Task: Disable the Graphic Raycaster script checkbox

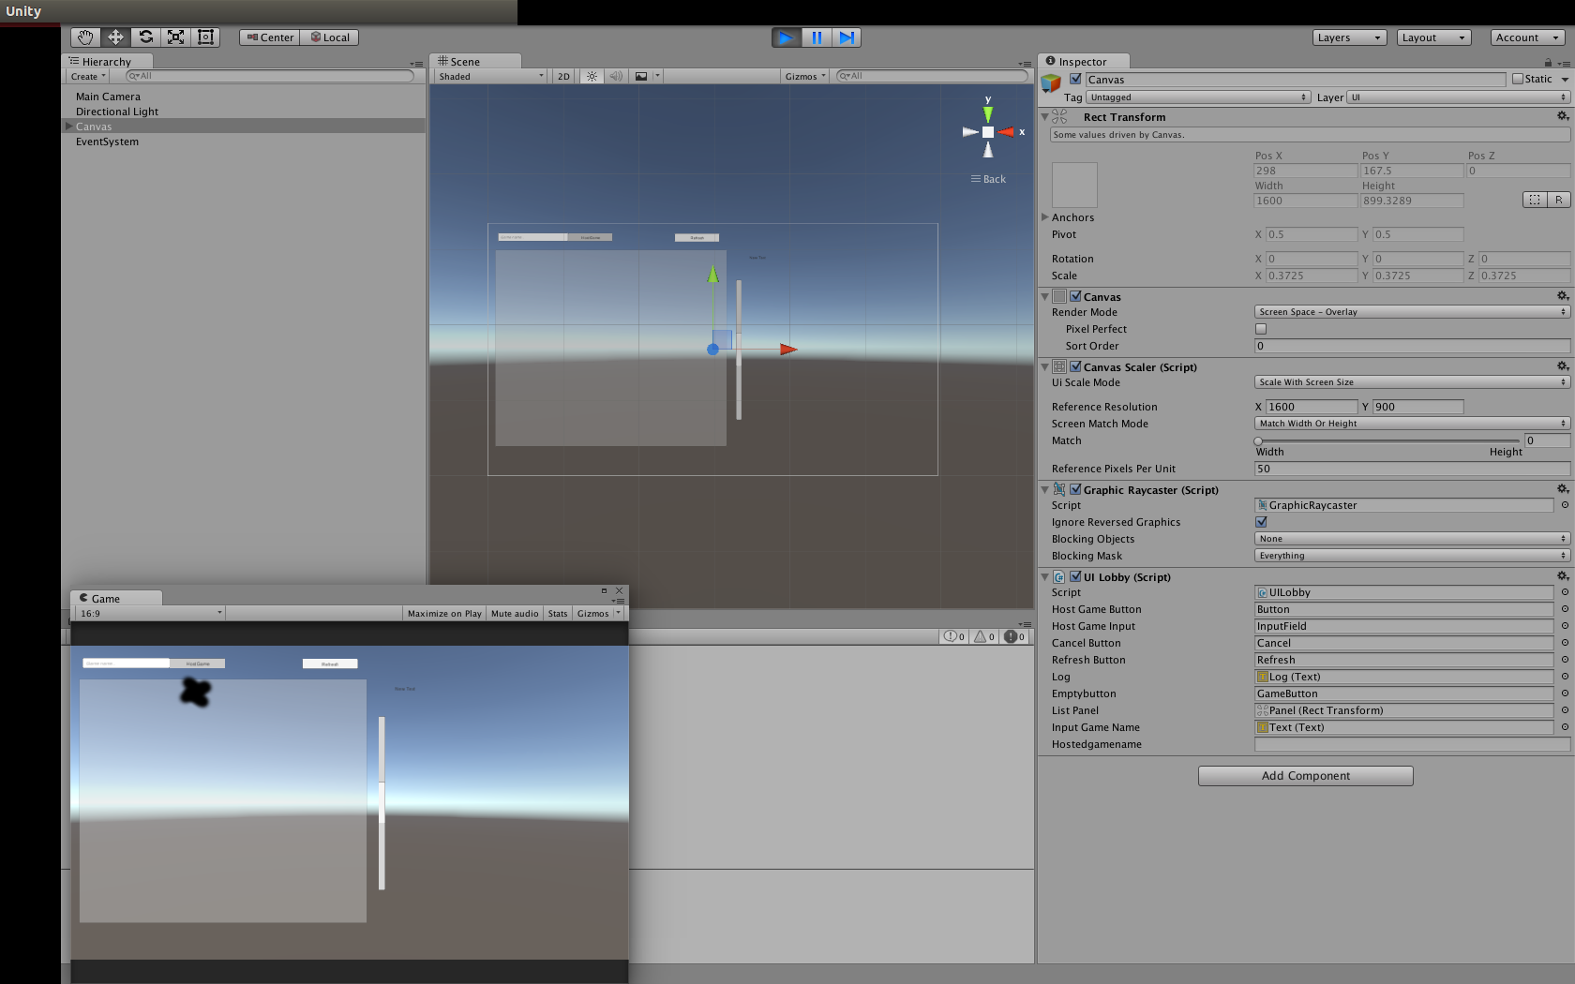Action: (1075, 489)
